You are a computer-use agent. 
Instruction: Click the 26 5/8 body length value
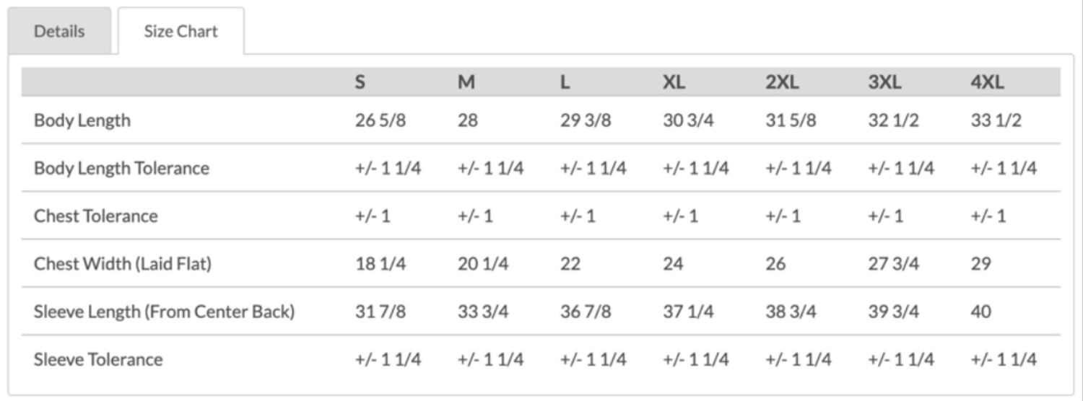tap(380, 120)
